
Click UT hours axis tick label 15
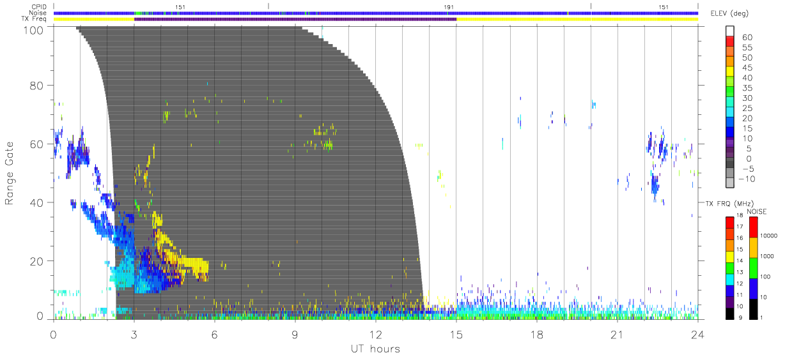tap(456, 335)
